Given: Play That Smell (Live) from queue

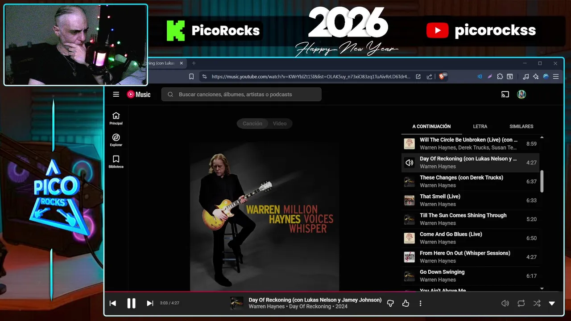Looking at the screenshot, I should pos(470,200).
